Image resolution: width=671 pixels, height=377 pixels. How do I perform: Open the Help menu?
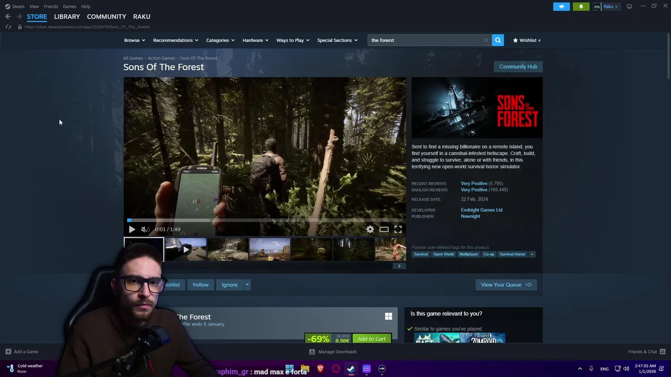(85, 6)
